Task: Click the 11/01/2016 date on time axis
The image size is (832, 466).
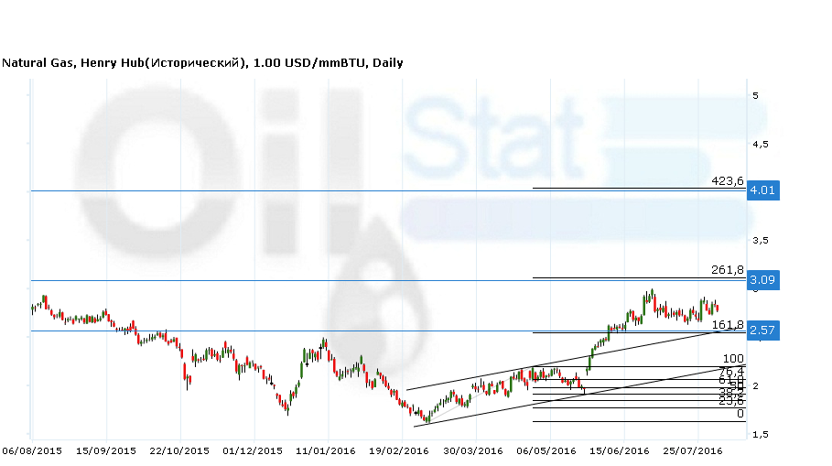Action: (326, 450)
